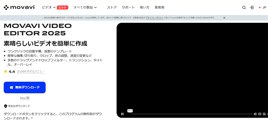Click the yellow rating star icon
This screenshot has height=126, width=268.
[6, 71]
